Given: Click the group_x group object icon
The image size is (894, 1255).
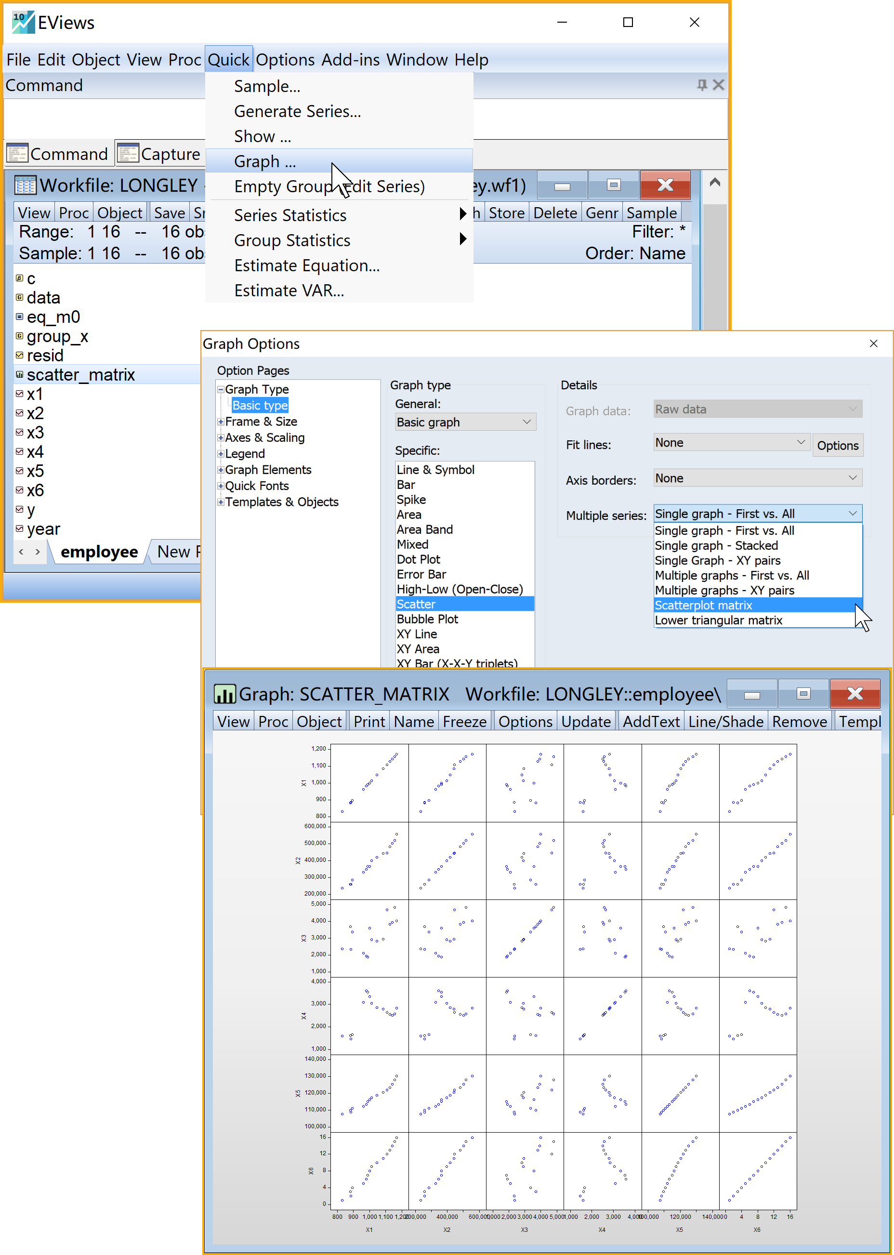Looking at the screenshot, I should [x=19, y=336].
